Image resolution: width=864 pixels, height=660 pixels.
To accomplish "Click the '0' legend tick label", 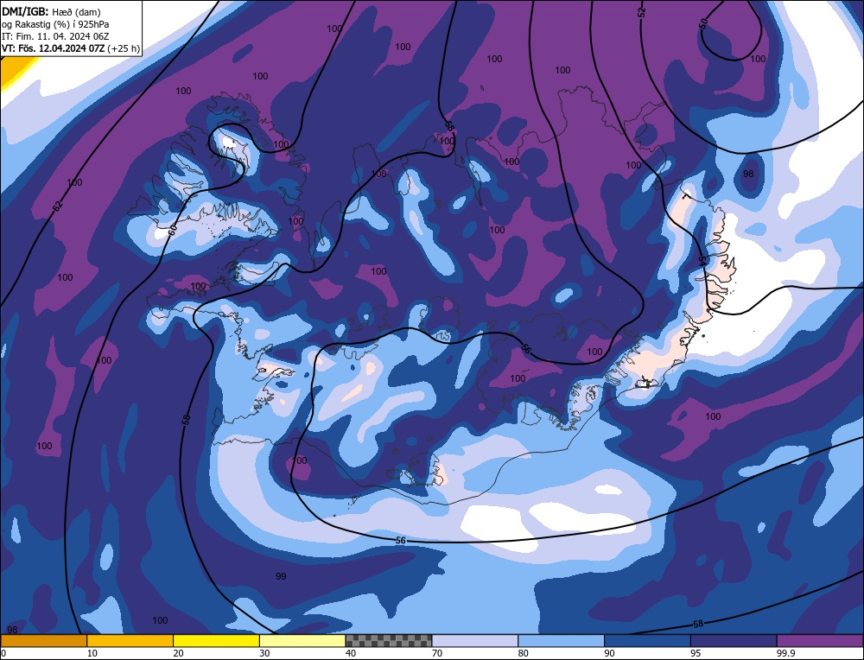I will [x=3, y=653].
